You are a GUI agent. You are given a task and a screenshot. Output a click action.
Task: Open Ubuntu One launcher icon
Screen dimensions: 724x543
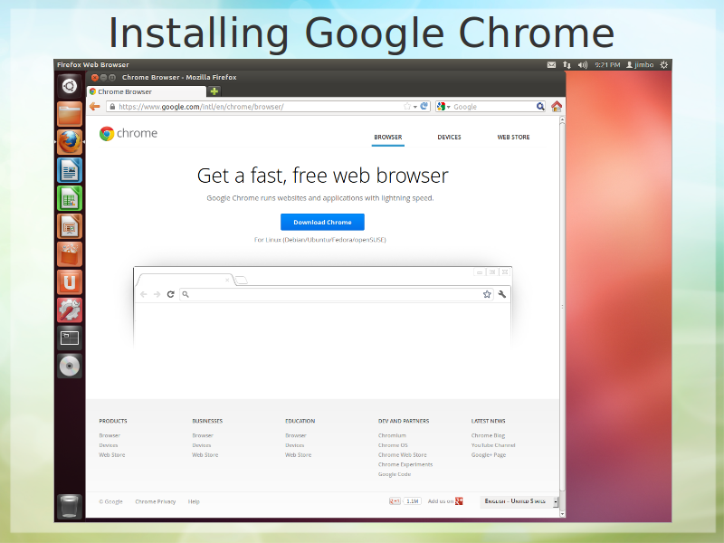(70, 282)
